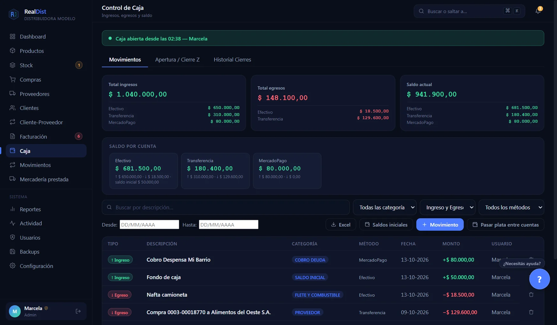Click the Hasta date field
Viewport: 557px width, 325px height.
click(229, 225)
